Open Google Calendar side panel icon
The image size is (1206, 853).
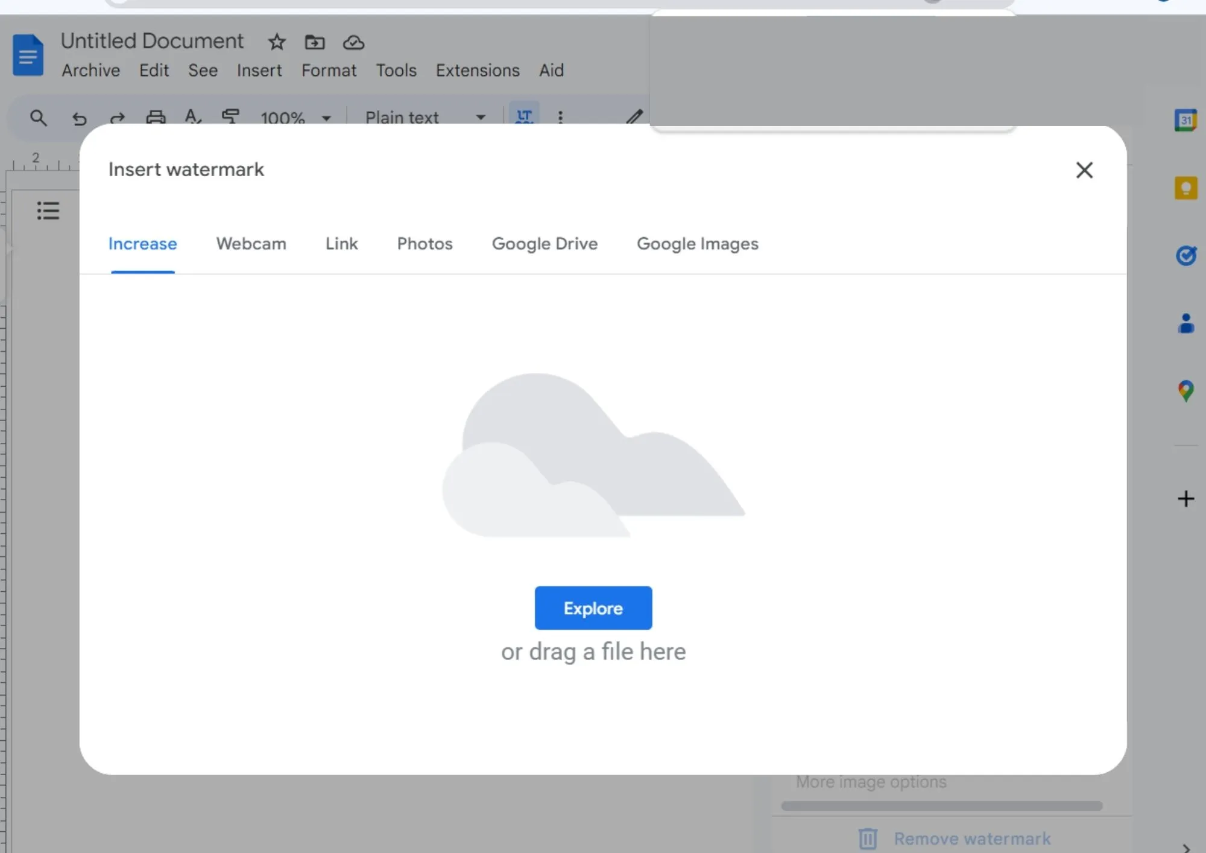tap(1185, 120)
